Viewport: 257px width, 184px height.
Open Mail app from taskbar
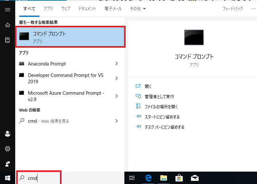(195, 178)
